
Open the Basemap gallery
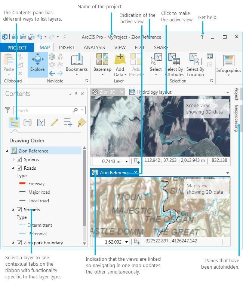point(102,64)
